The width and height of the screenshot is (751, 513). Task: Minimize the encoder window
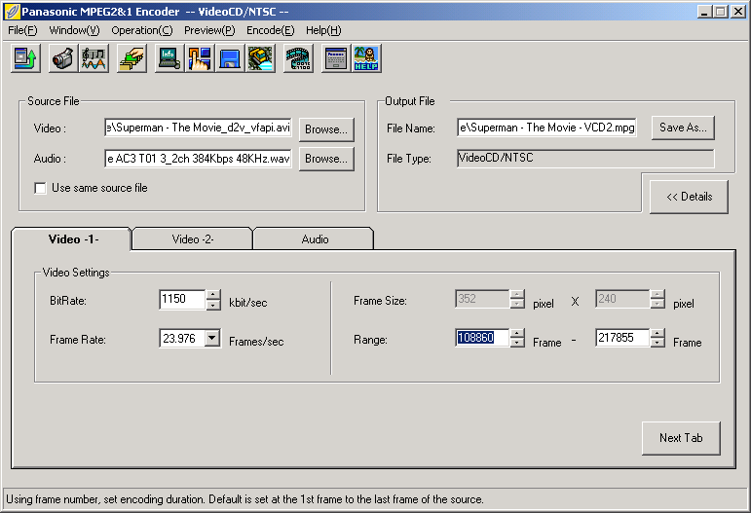[703, 12]
